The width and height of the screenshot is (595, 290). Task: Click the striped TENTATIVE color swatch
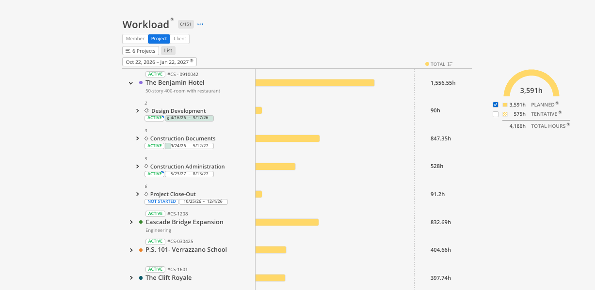click(x=505, y=114)
